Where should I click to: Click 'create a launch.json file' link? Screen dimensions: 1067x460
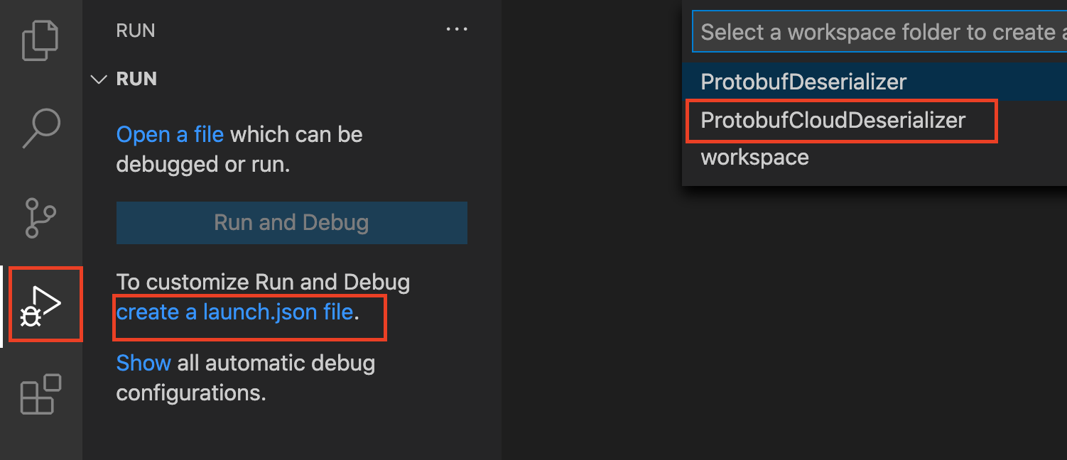coord(234,312)
